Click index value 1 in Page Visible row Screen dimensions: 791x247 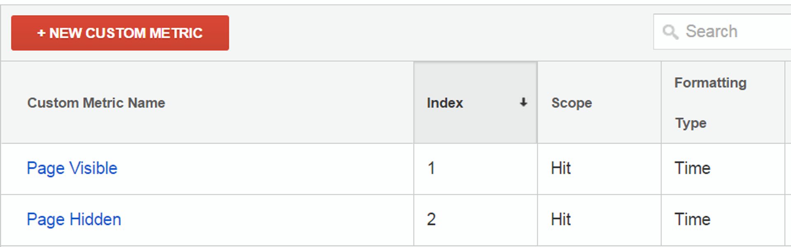point(431,168)
